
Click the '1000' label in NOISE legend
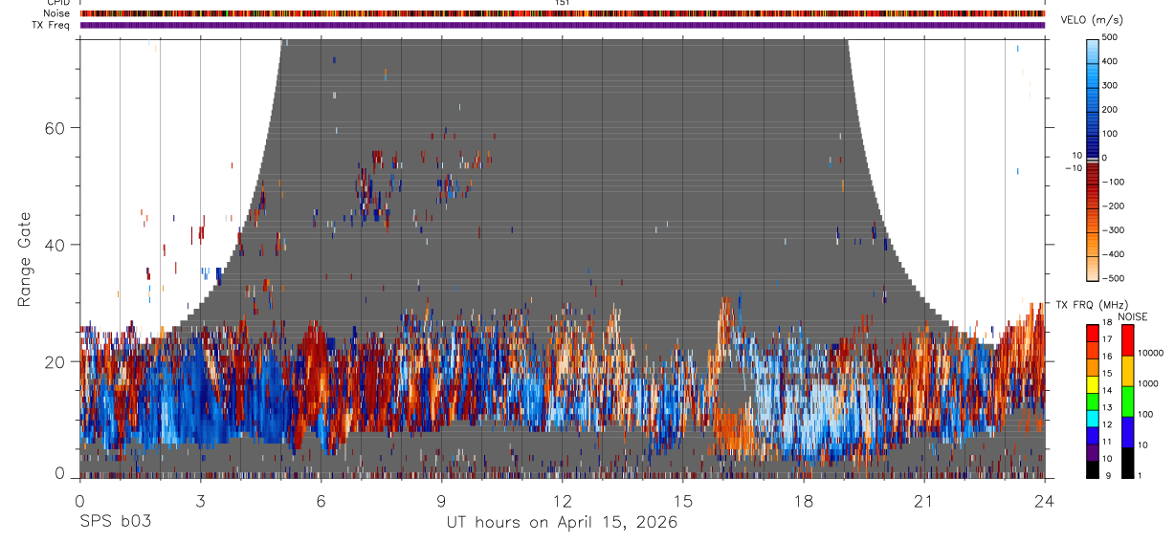tap(1148, 383)
